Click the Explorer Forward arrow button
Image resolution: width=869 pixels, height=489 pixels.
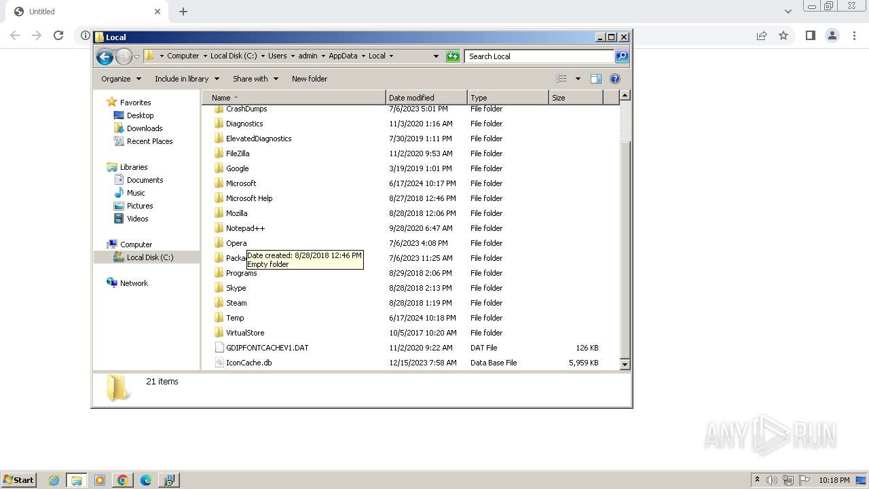pyautogui.click(x=124, y=56)
